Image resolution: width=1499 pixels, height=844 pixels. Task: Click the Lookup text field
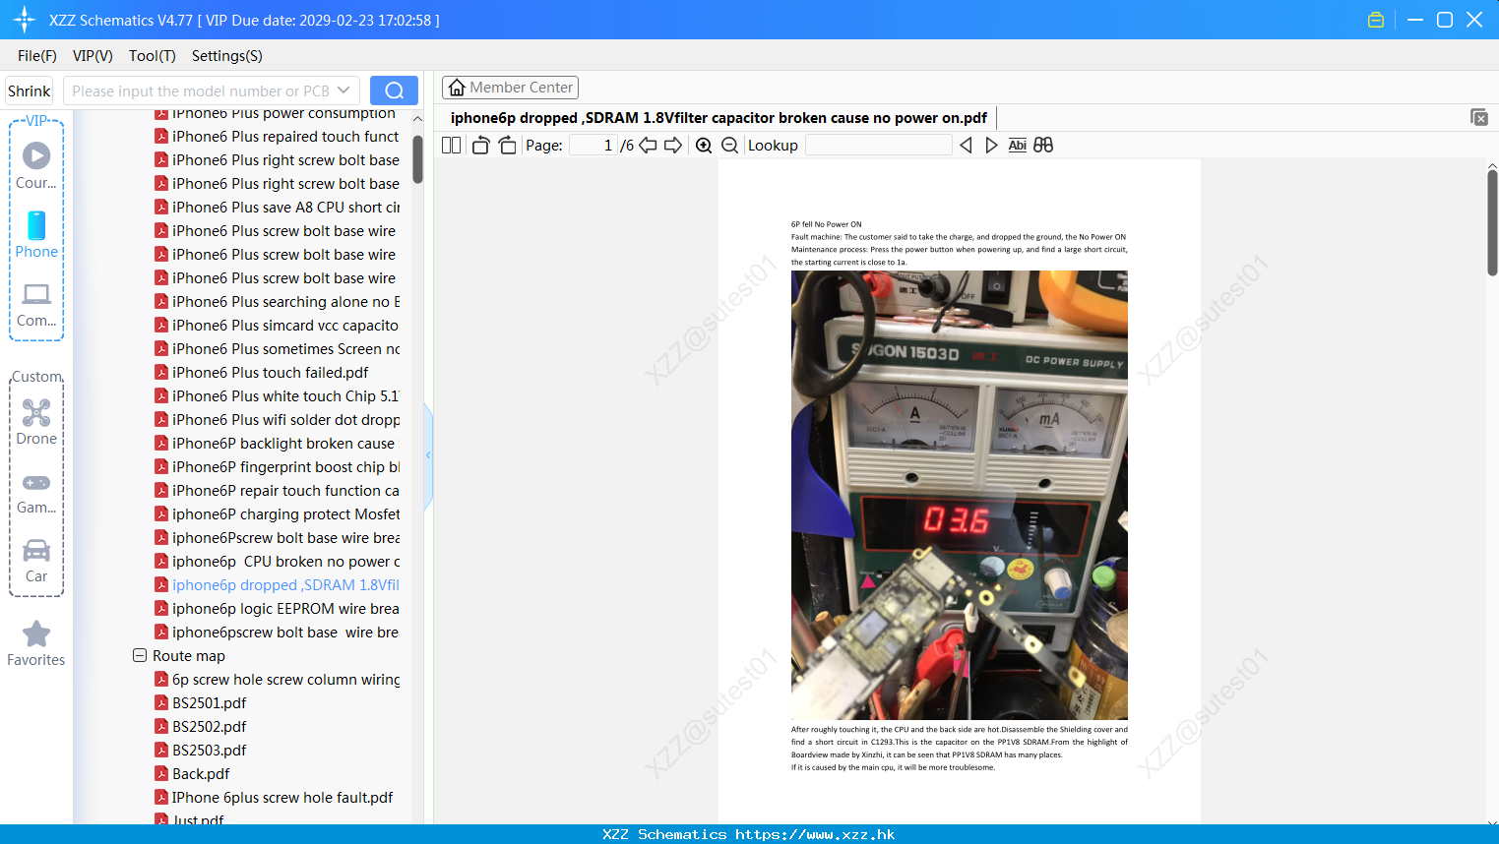click(x=879, y=145)
